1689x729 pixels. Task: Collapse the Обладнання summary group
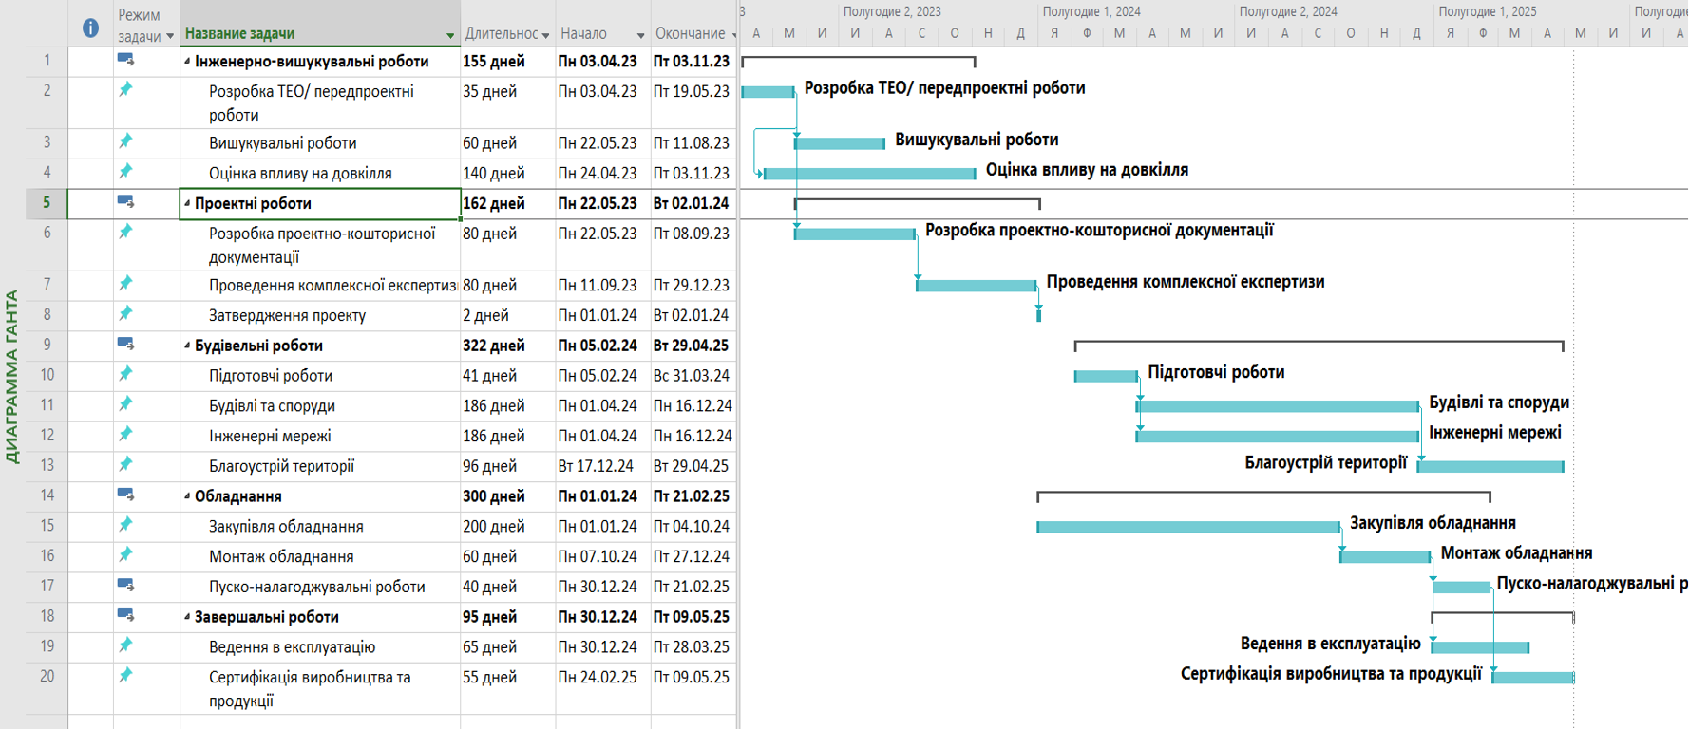point(187,496)
